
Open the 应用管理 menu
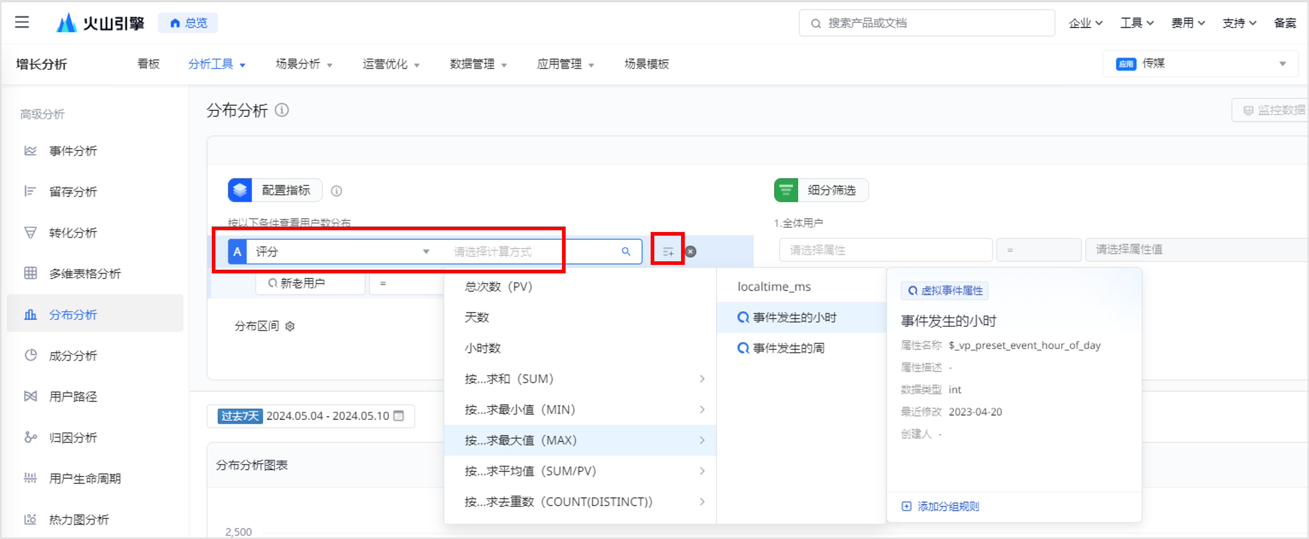tap(565, 64)
